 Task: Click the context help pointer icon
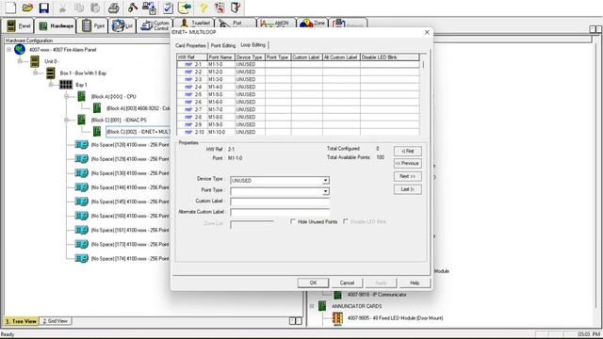220,8
